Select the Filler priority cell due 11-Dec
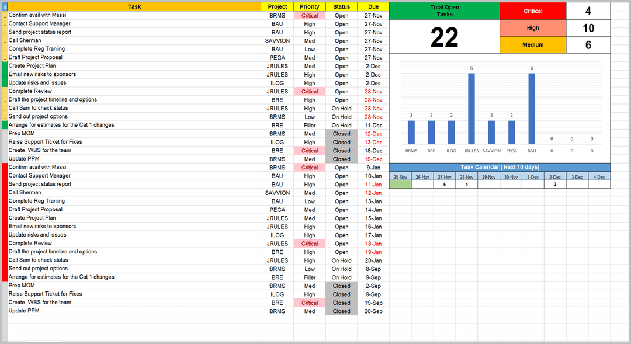The height and width of the screenshot is (344, 631). 310,125
